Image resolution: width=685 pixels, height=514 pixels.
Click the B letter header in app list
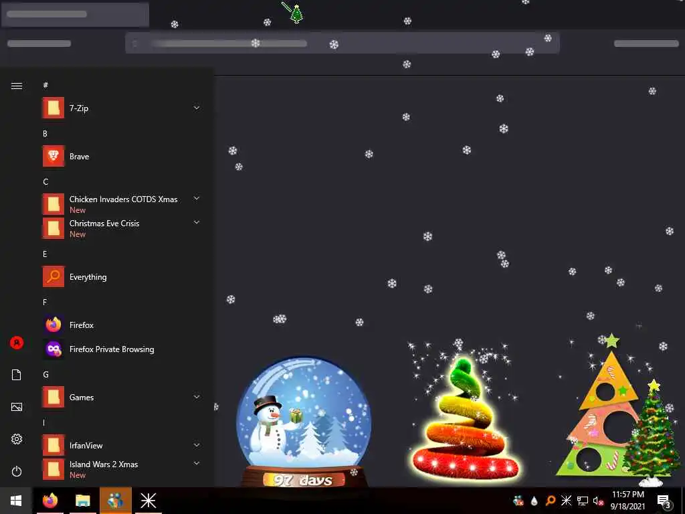pos(45,134)
